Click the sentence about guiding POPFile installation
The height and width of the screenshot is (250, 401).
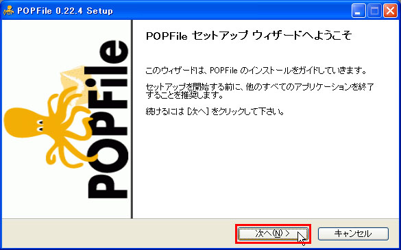pyautogui.click(x=256, y=71)
